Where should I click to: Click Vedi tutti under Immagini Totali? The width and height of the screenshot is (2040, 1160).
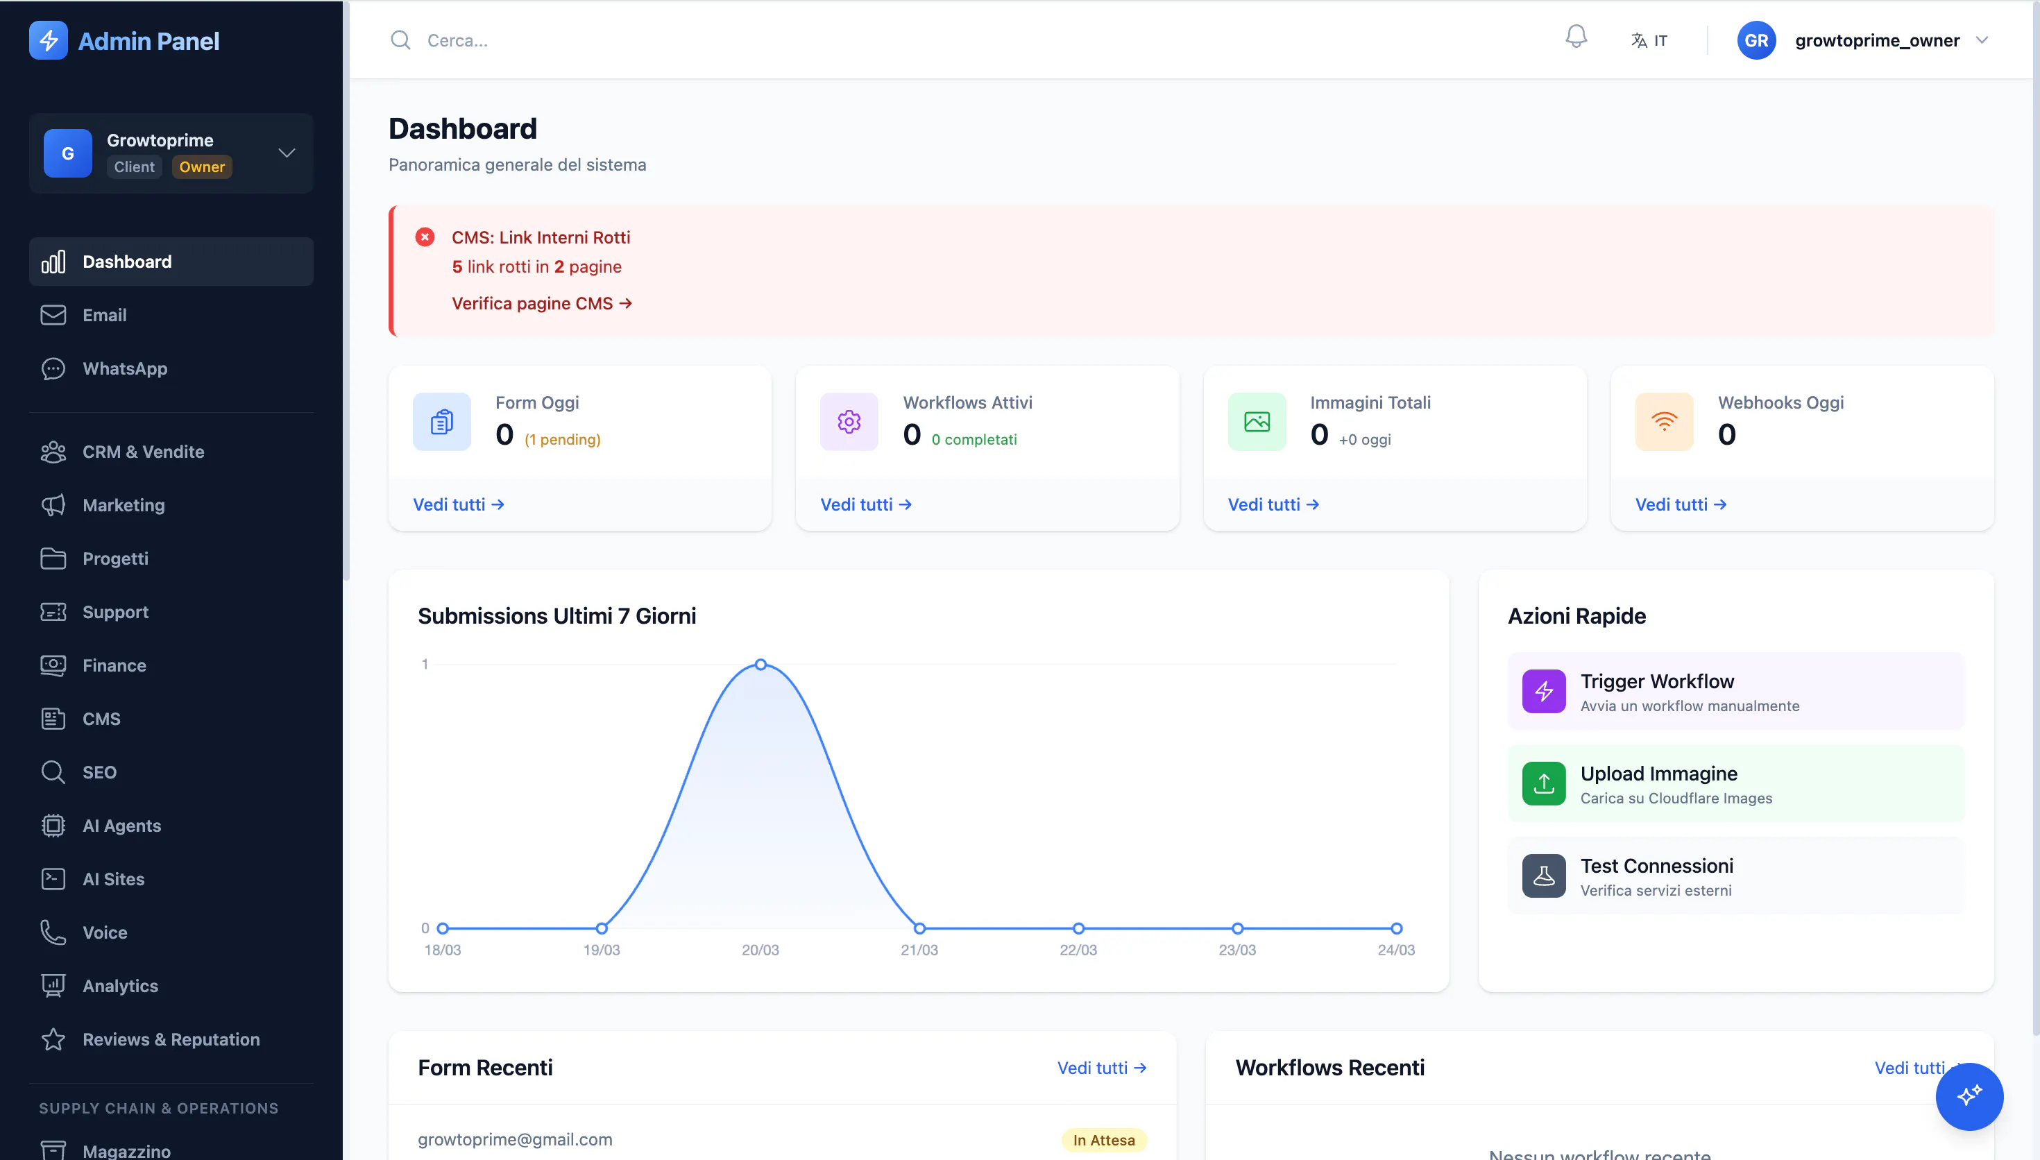1273,504
